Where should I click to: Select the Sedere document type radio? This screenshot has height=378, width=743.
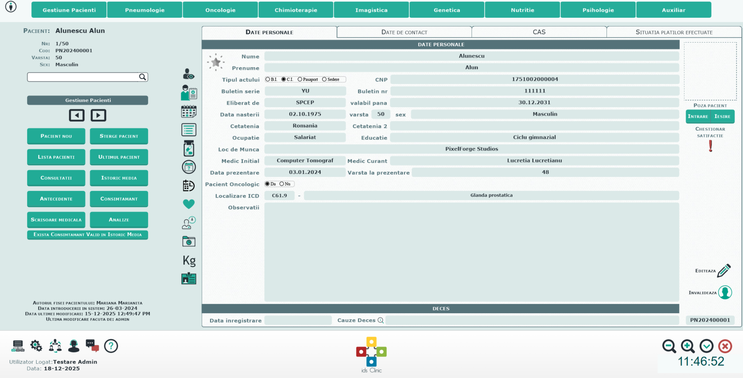point(324,79)
